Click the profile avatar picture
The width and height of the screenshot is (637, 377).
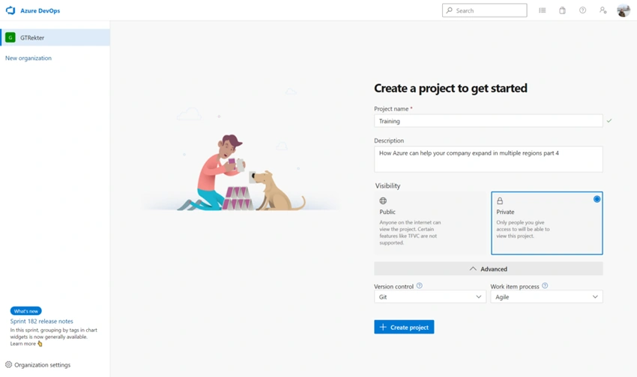pyautogui.click(x=624, y=10)
